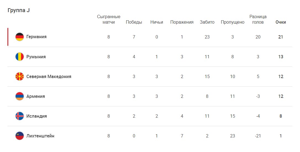Click Liechtenstein's -21 goal difference

click(258, 136)
